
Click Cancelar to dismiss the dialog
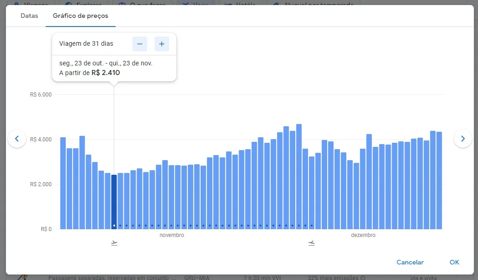(x=410, y=262)
